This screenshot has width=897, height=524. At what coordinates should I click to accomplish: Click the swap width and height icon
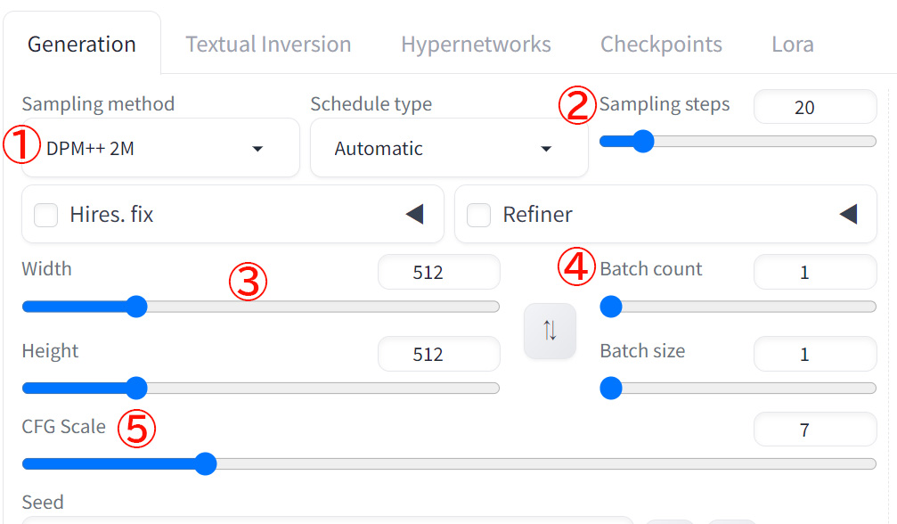550,331
